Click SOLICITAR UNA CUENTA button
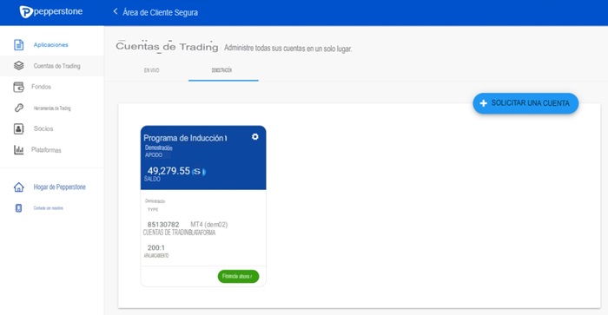The height and width of the screenshot is (315, 608). pyautogui.click(x=525, y=103)
